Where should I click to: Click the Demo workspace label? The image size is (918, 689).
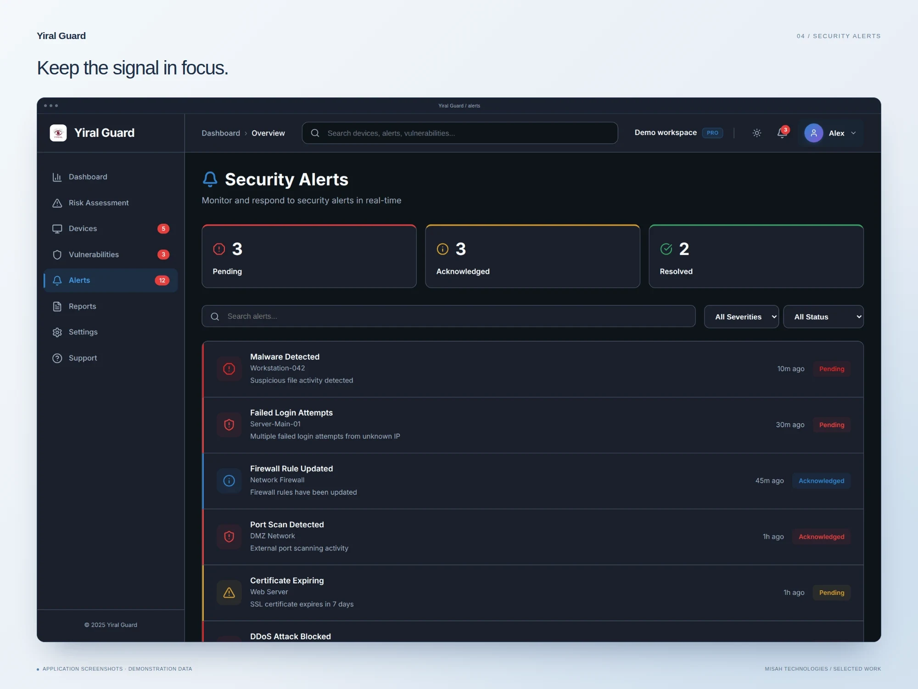tap(666, 133)
